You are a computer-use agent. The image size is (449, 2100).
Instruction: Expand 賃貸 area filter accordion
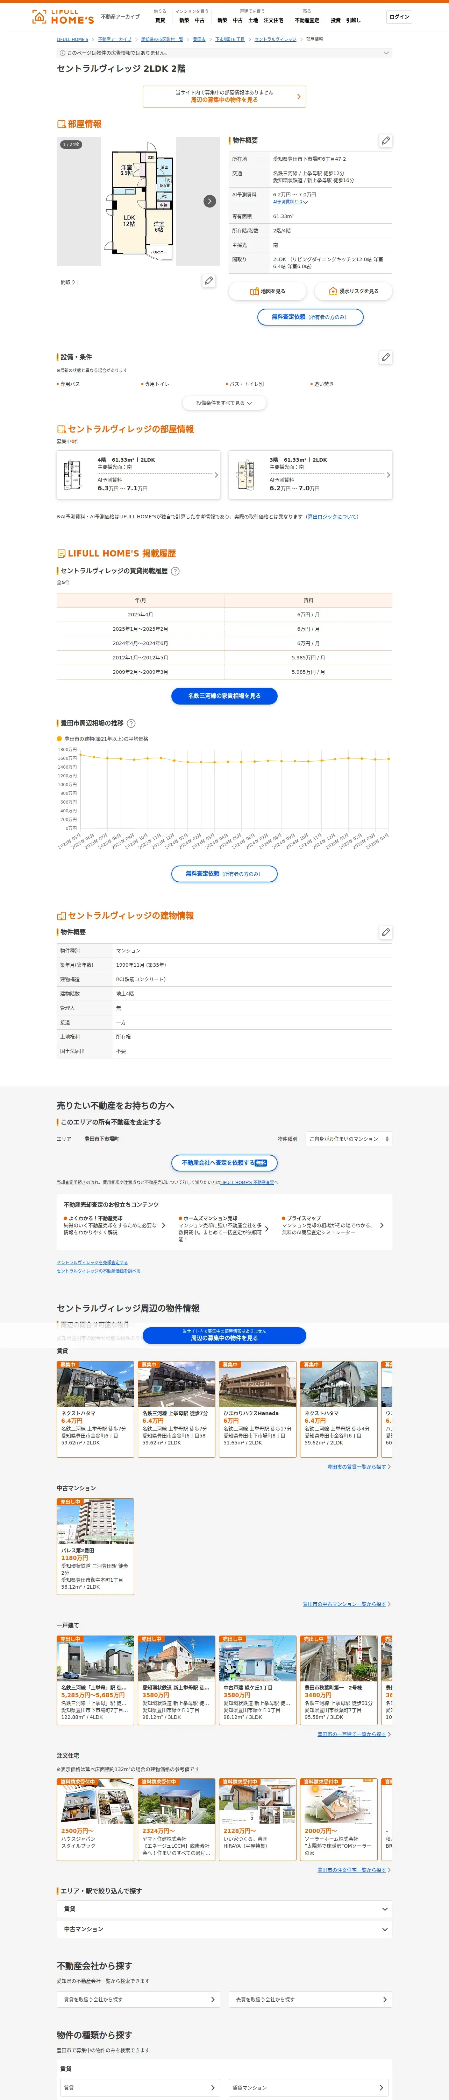tap(224, 1909)
